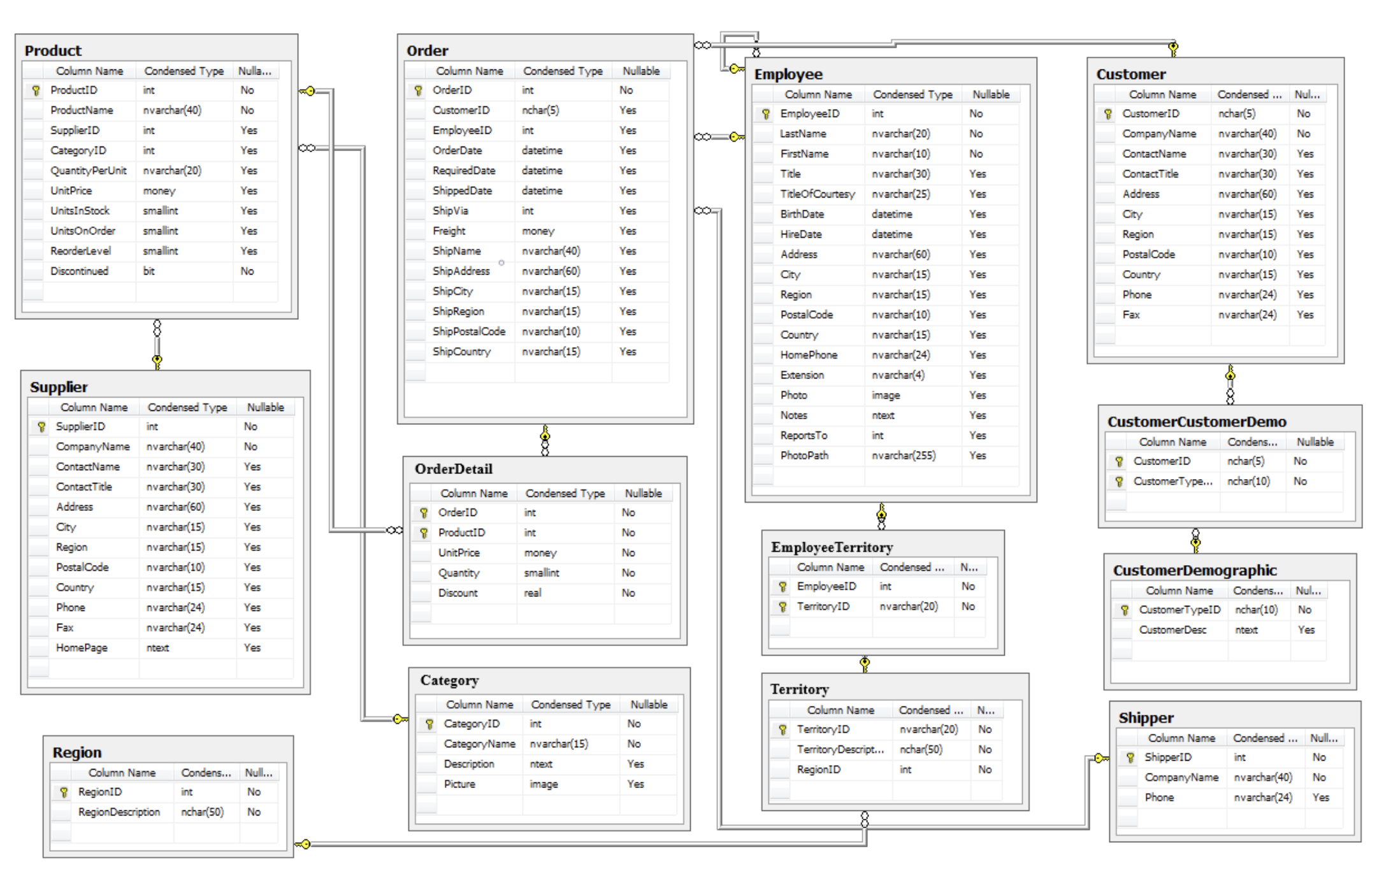Click the key icon next to SupplierID in Supplier table
Viewport: 1384px width, 883px height.
(41, 427)
